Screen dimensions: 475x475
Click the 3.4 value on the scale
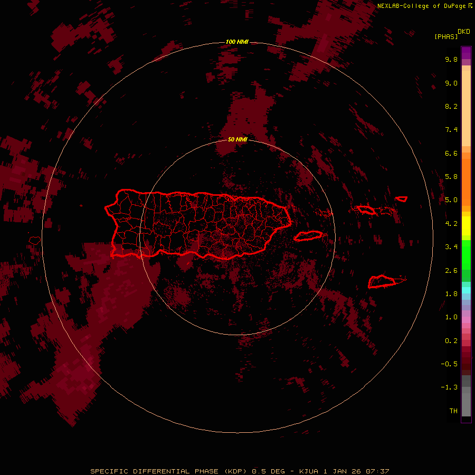[x=451, y=247]
